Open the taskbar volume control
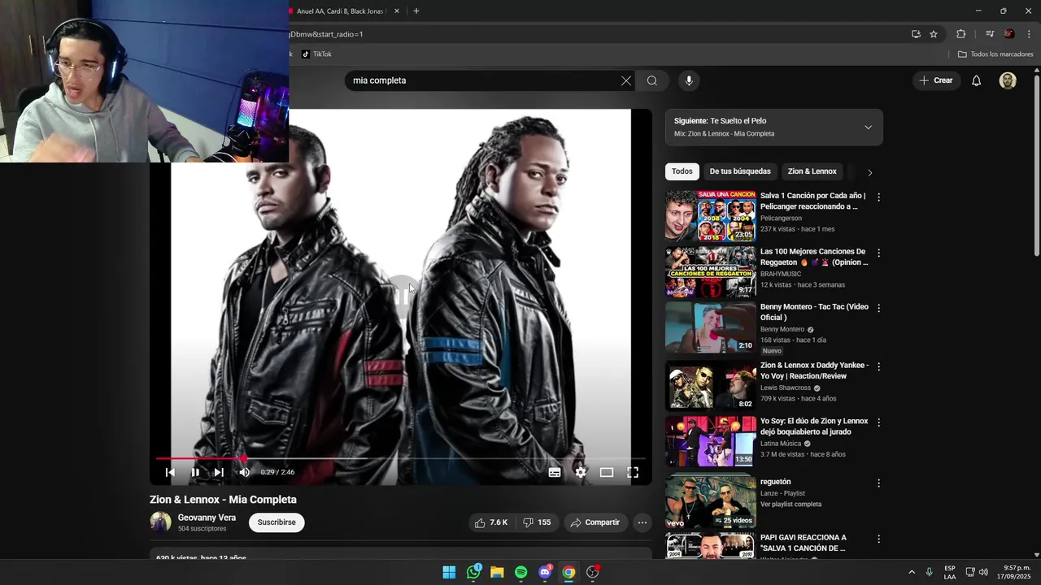 pos(983,572)
